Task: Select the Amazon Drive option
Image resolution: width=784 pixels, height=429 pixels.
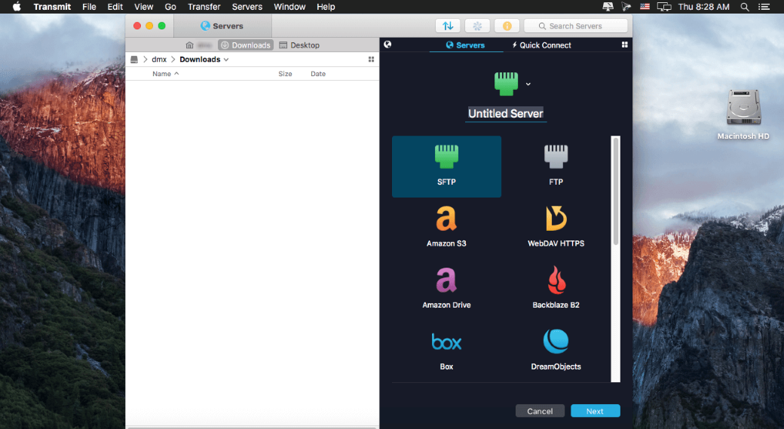Action: pos(446,289)
